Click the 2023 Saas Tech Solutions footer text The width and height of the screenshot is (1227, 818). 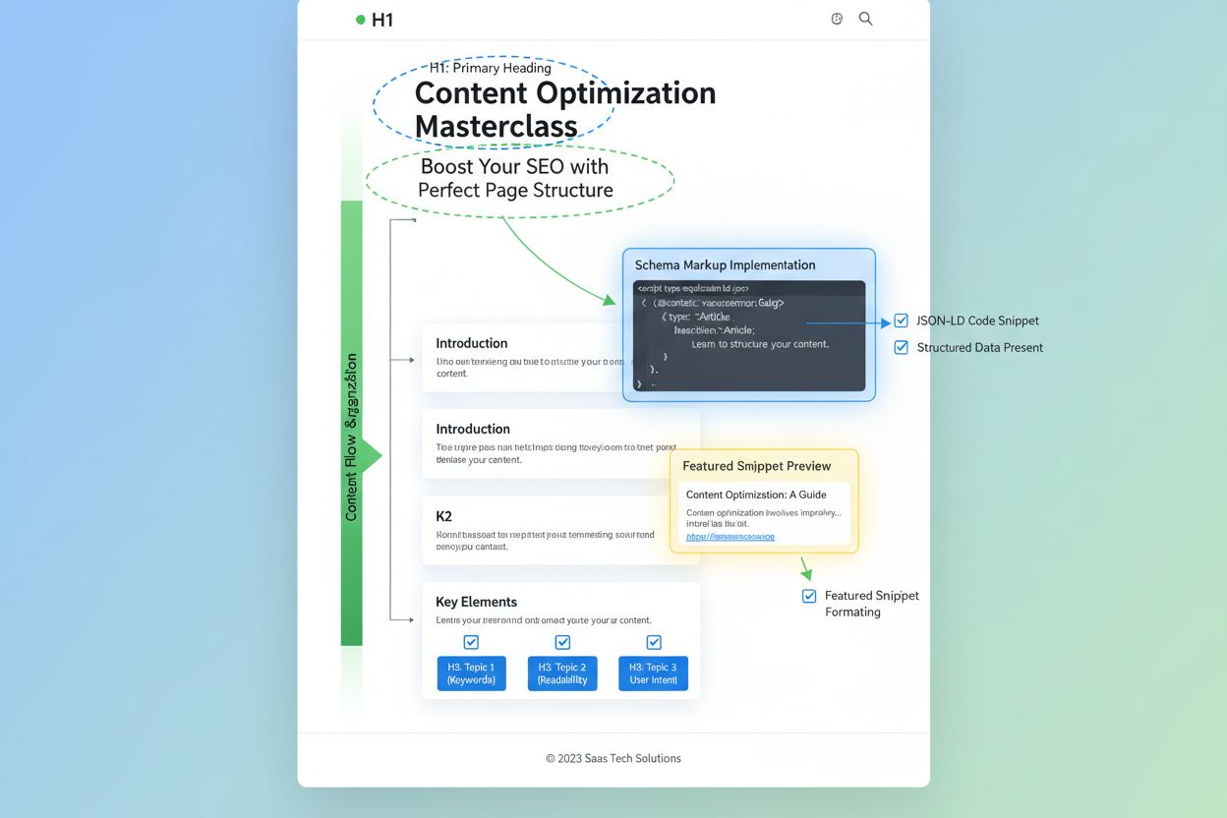[613, 758]
